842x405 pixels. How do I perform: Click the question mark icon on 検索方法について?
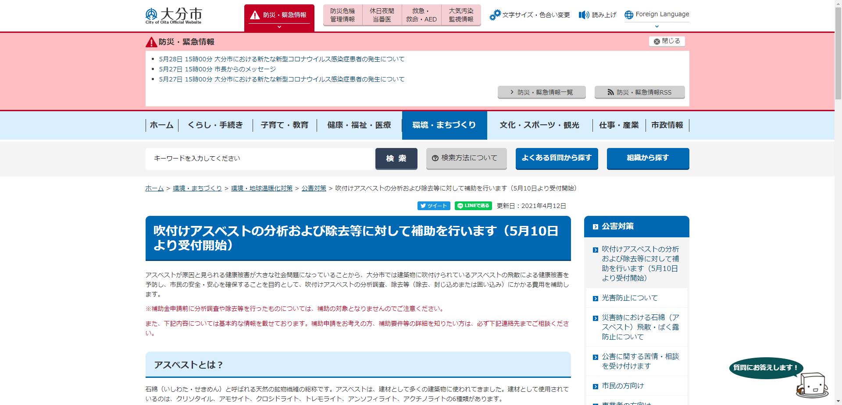(x=435, y=158)
